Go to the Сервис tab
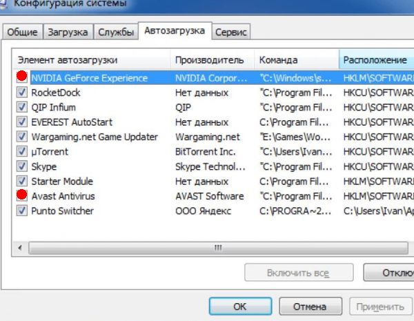The image size is (414, 321). coord(231,32)
